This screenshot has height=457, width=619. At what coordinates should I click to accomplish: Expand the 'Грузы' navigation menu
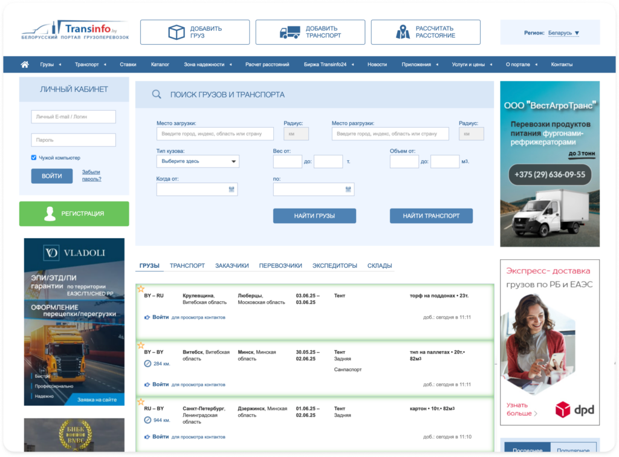(49, 65)
